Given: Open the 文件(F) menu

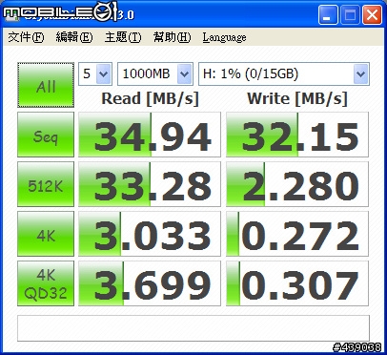Looking at the screenshot, I should 26,37.
